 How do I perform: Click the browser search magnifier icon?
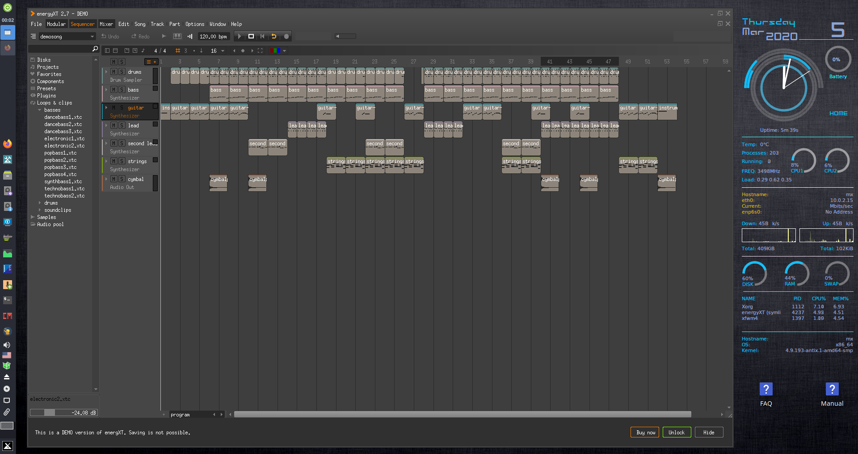pos(95,49)
